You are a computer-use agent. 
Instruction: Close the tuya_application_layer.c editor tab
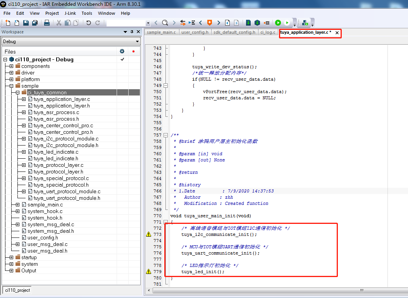point(337,33)
